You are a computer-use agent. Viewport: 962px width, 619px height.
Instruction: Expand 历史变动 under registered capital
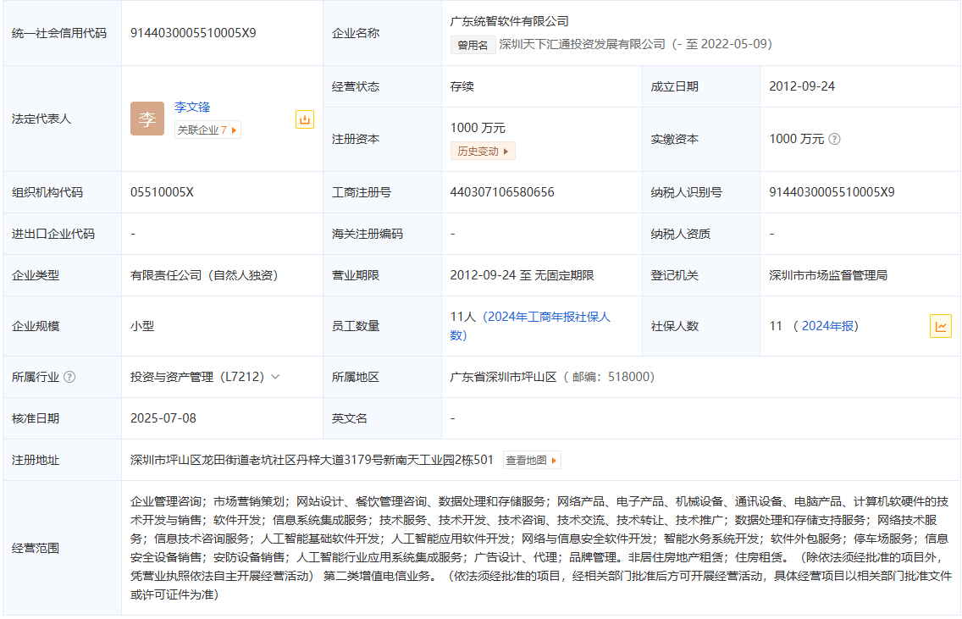click(x=483, y=152)
